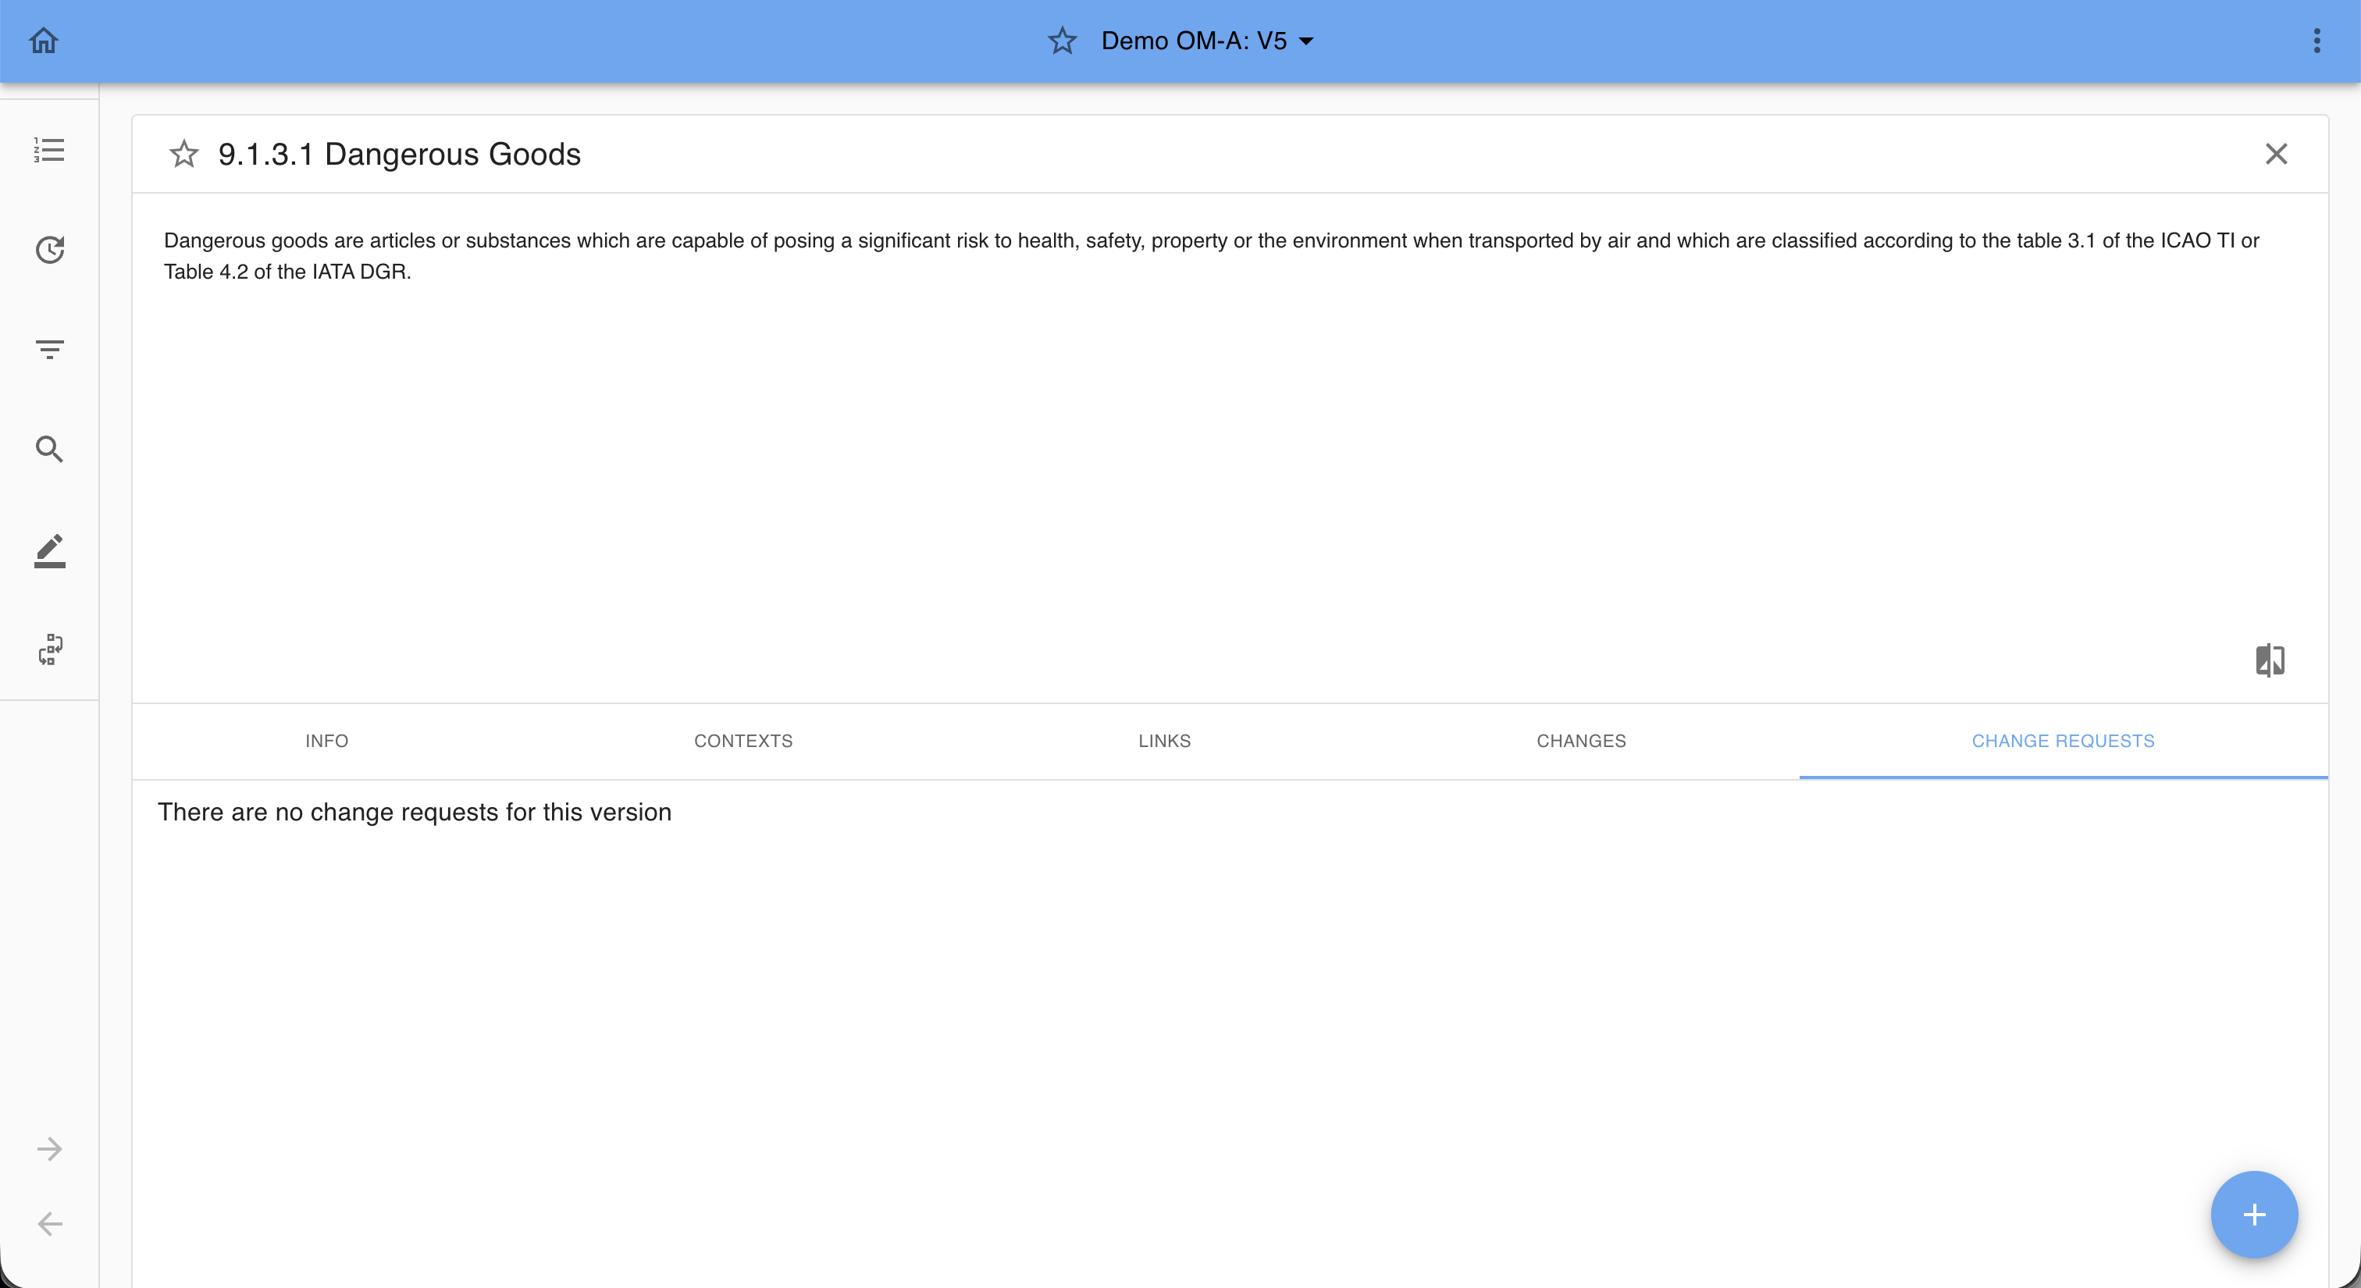Image resolution: width=2361 pixels, height=1288 pixels.
Task: Toggle favorite star for 9.1.3.1 Dangerous Goods
Action: [x=183, y=154]
